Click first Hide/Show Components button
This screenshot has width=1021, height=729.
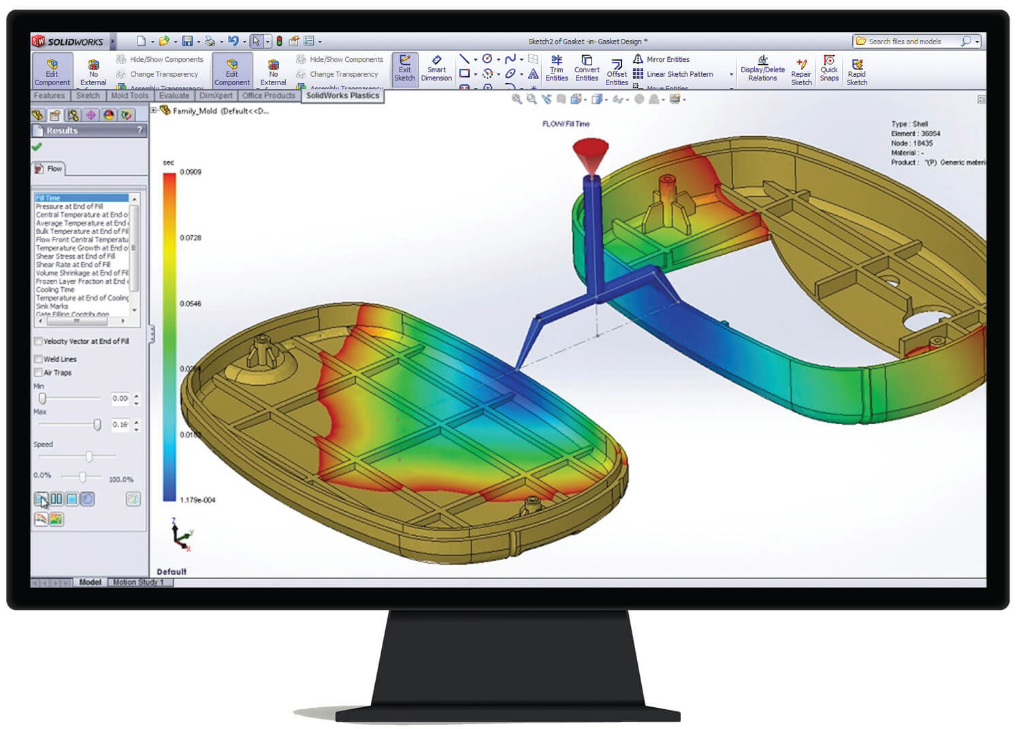pyautogui.click(x=159, y=59)
